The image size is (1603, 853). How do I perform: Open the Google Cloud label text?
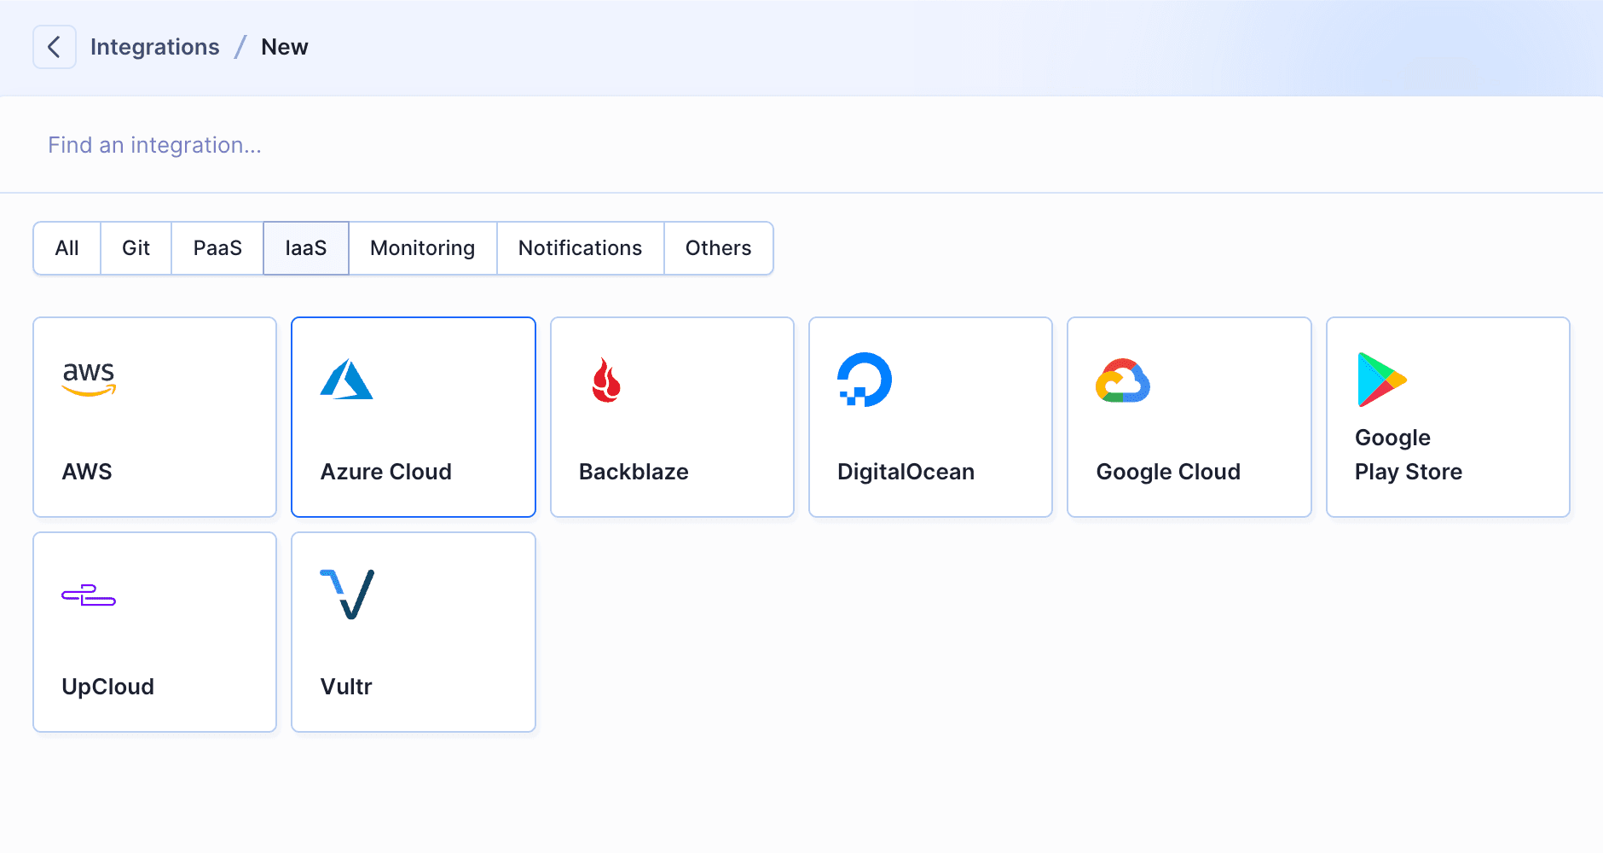(x=1167, y=472)
